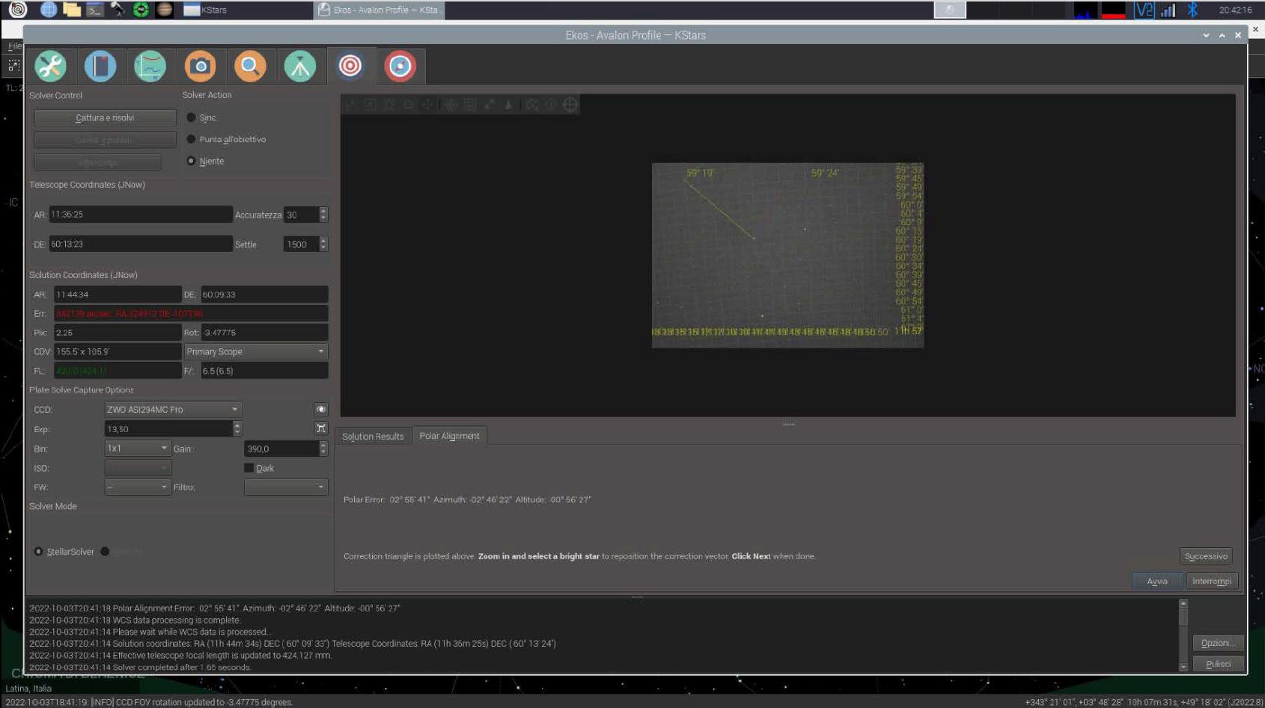Click the captured star field image

(787, 255)
